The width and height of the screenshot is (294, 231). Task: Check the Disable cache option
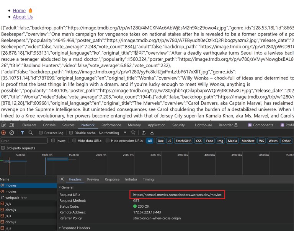coord(71,133)
